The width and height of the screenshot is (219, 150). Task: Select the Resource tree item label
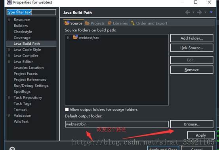[22, 20]
